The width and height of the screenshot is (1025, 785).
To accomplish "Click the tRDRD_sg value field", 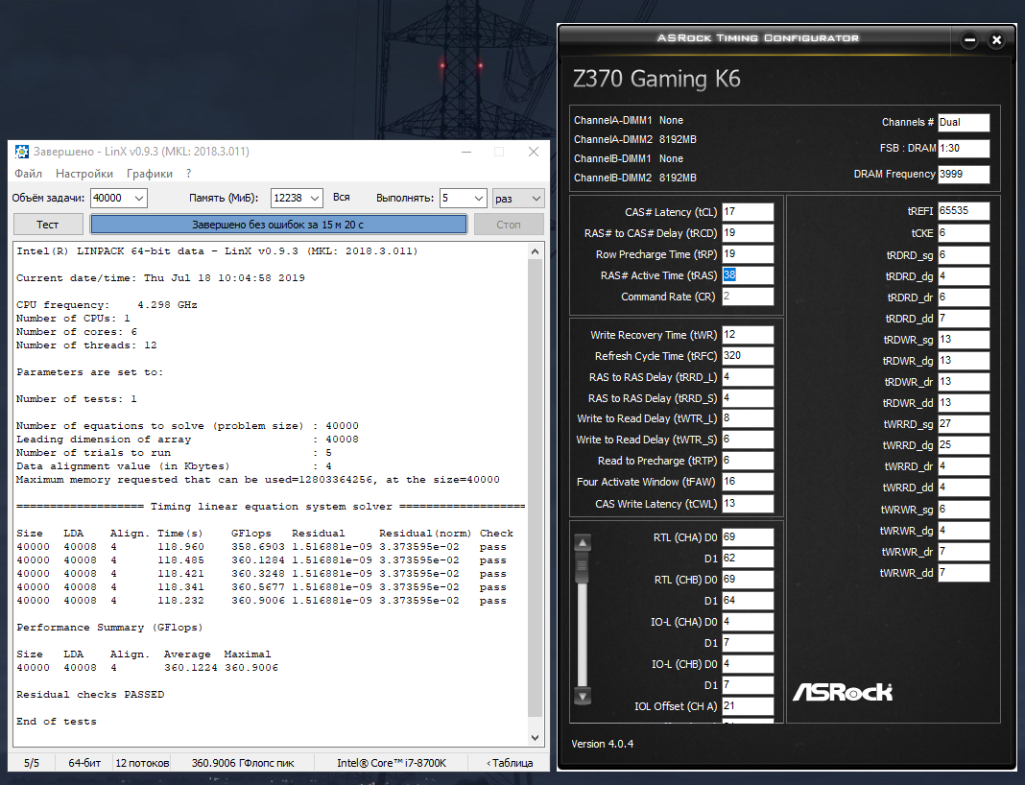I will (964, 255).
